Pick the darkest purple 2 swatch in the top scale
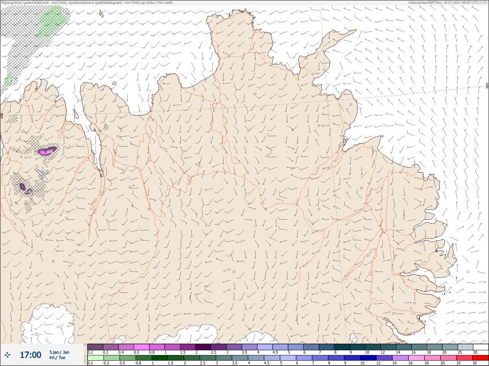Viewport: 489px width, 366px height. click(203, 347)
